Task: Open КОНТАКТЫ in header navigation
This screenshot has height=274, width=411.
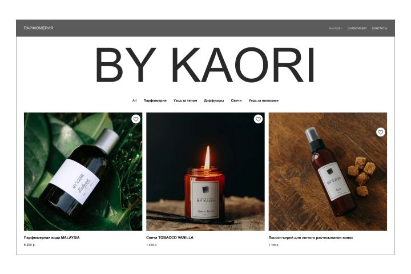Action: (380, 29)
